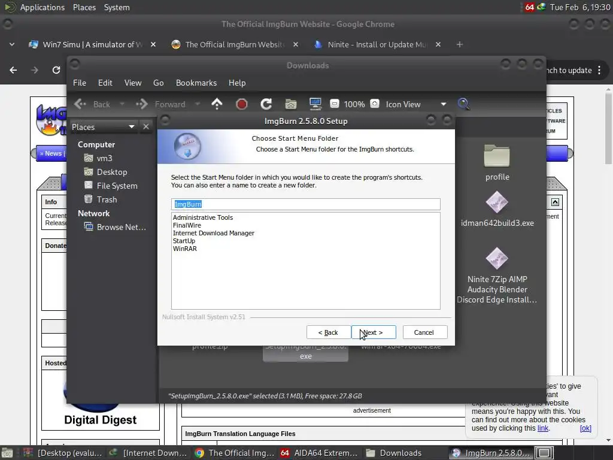The image size is (613, 460).
Task: Click the cookie notice [ok] link
Action: 585,428
